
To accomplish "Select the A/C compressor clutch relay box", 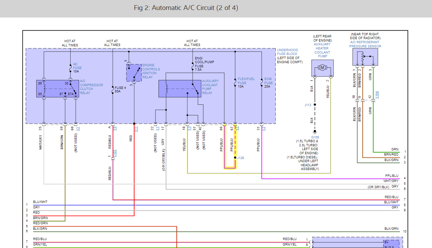I will tap(58, 89).
